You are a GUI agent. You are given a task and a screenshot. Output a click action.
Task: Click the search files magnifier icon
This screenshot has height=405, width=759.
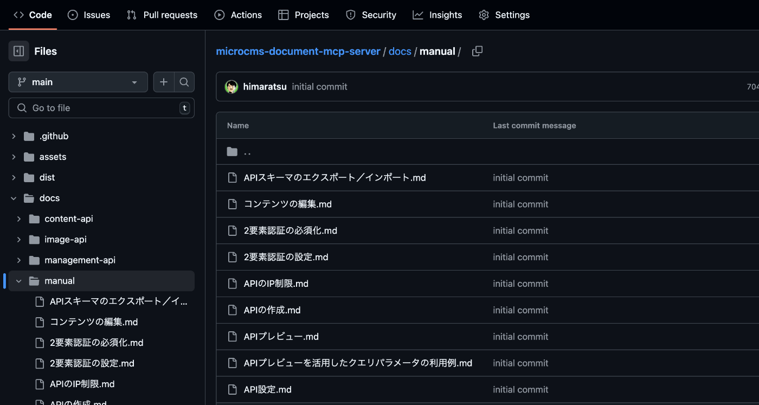pos(184,82)
